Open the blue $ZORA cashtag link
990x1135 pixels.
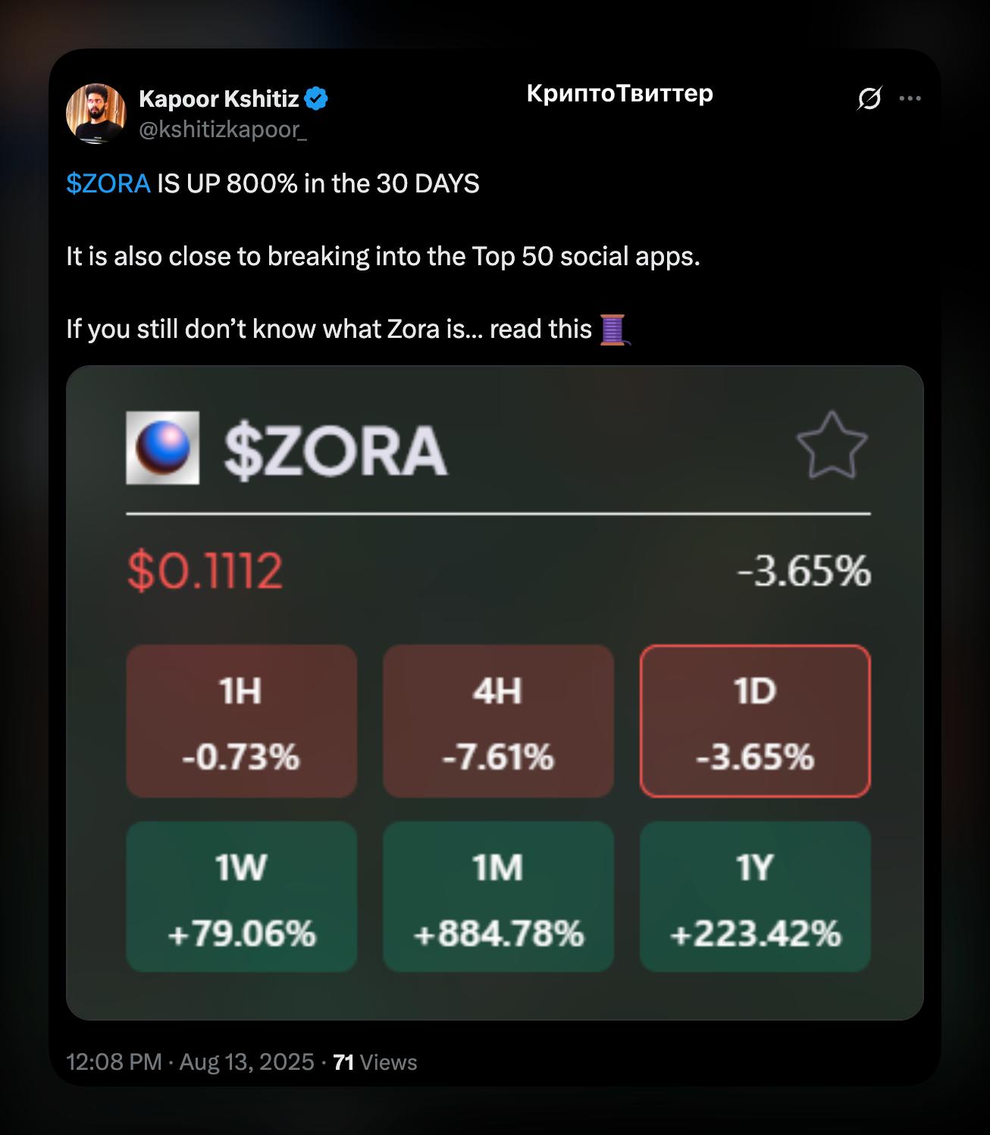(x=108, y=184)
